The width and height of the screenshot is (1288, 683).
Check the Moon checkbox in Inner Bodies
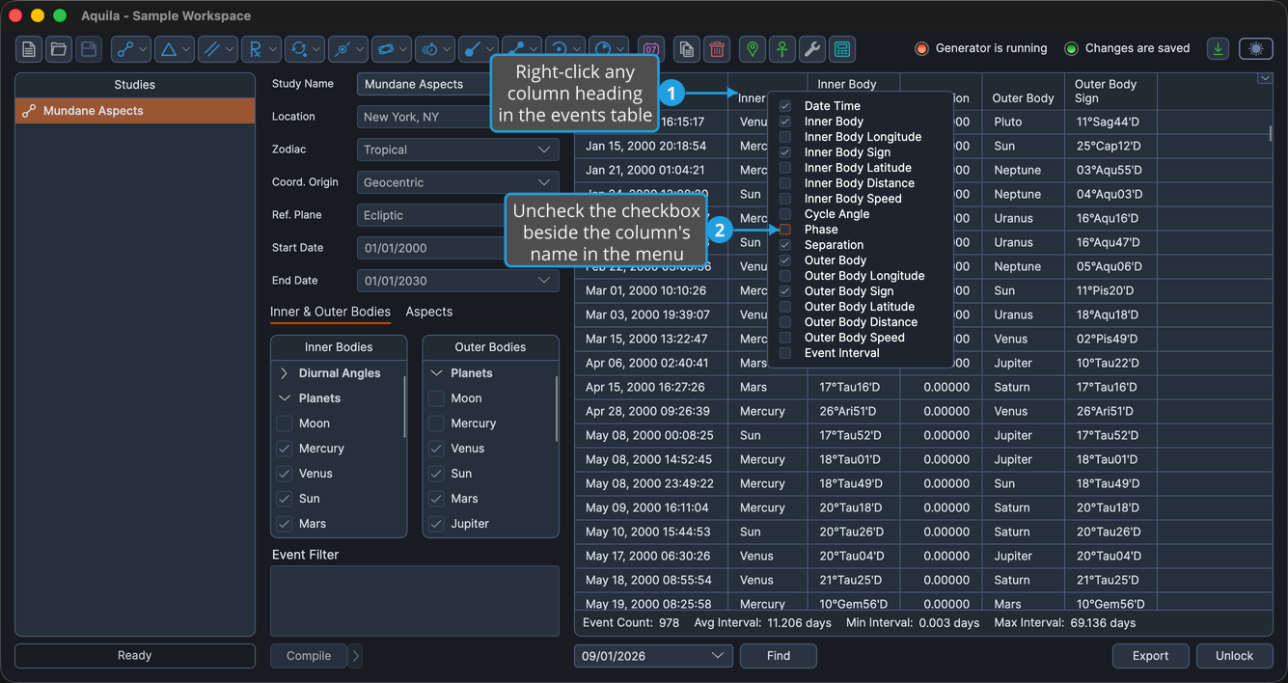point(284,423)
